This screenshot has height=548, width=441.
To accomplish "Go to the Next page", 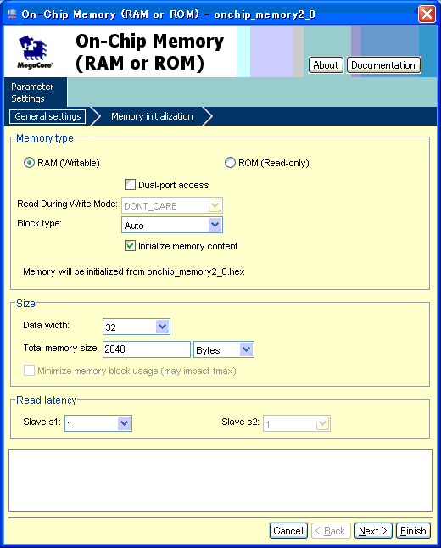I will (x=373, y=531).
